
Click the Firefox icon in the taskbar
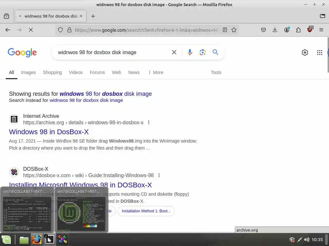[x=37, y=240]
